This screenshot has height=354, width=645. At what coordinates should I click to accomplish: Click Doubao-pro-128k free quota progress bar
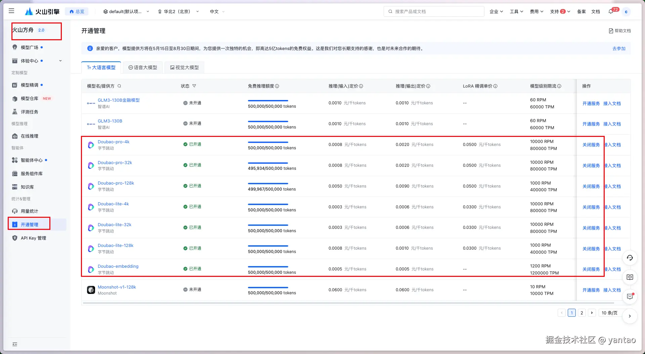pos(268,184)
